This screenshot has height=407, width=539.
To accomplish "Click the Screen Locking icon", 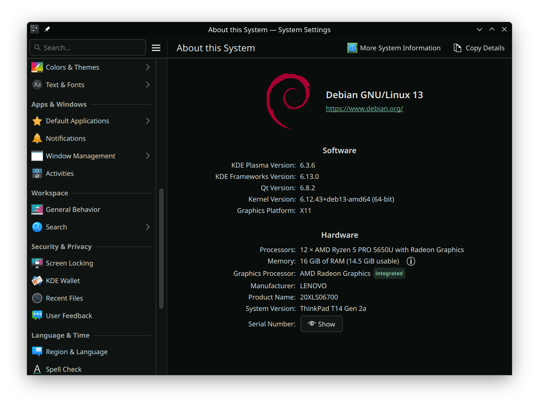I will (x=37, y=263).
